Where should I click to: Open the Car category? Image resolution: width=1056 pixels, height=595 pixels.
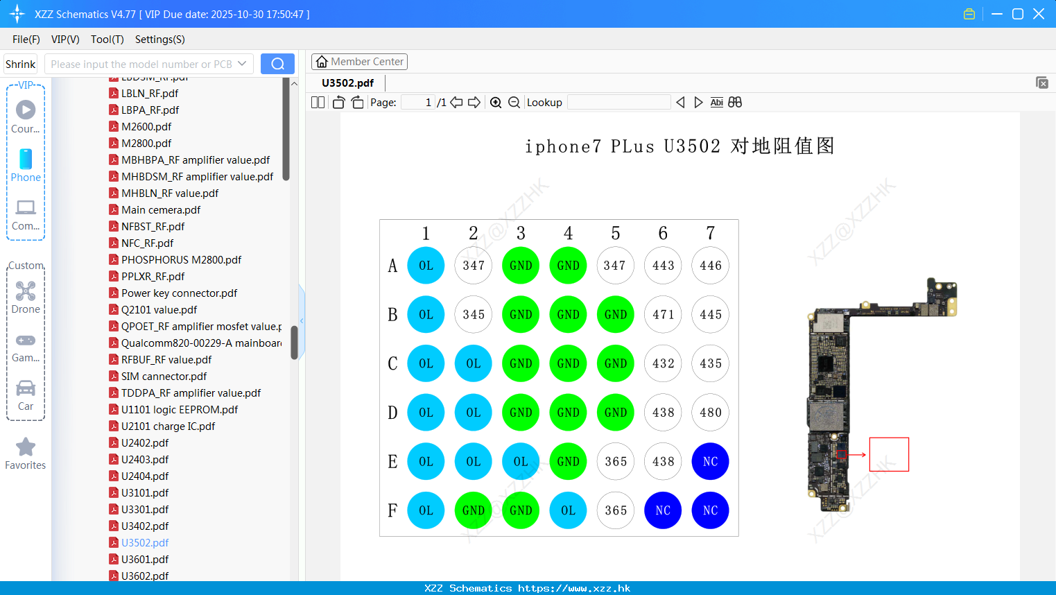click(x=26, y=395)
